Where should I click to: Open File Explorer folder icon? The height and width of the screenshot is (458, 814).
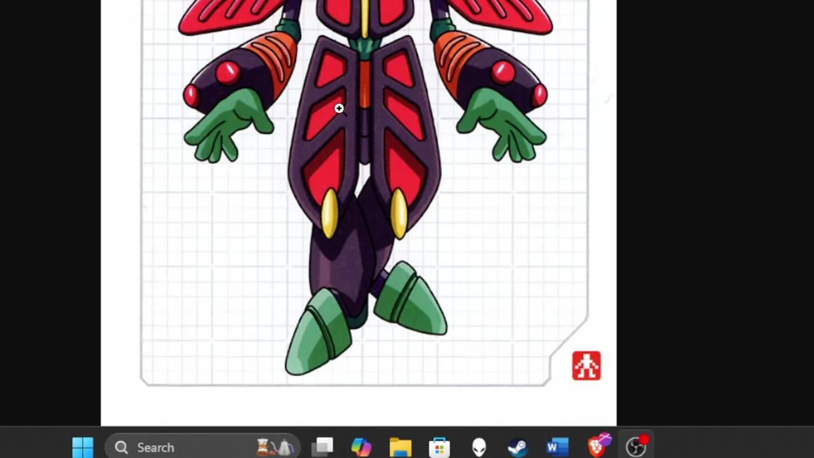(401, 447)
